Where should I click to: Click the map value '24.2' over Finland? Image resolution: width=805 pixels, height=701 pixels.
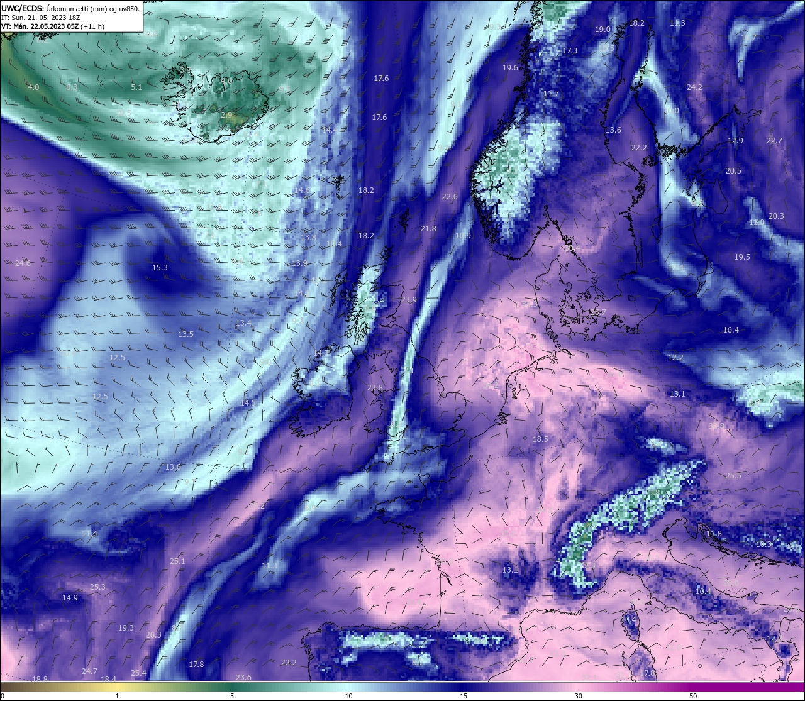[x=694, y=87]
